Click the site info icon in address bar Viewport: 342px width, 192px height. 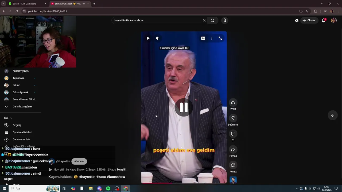click(x=24, y=11)
